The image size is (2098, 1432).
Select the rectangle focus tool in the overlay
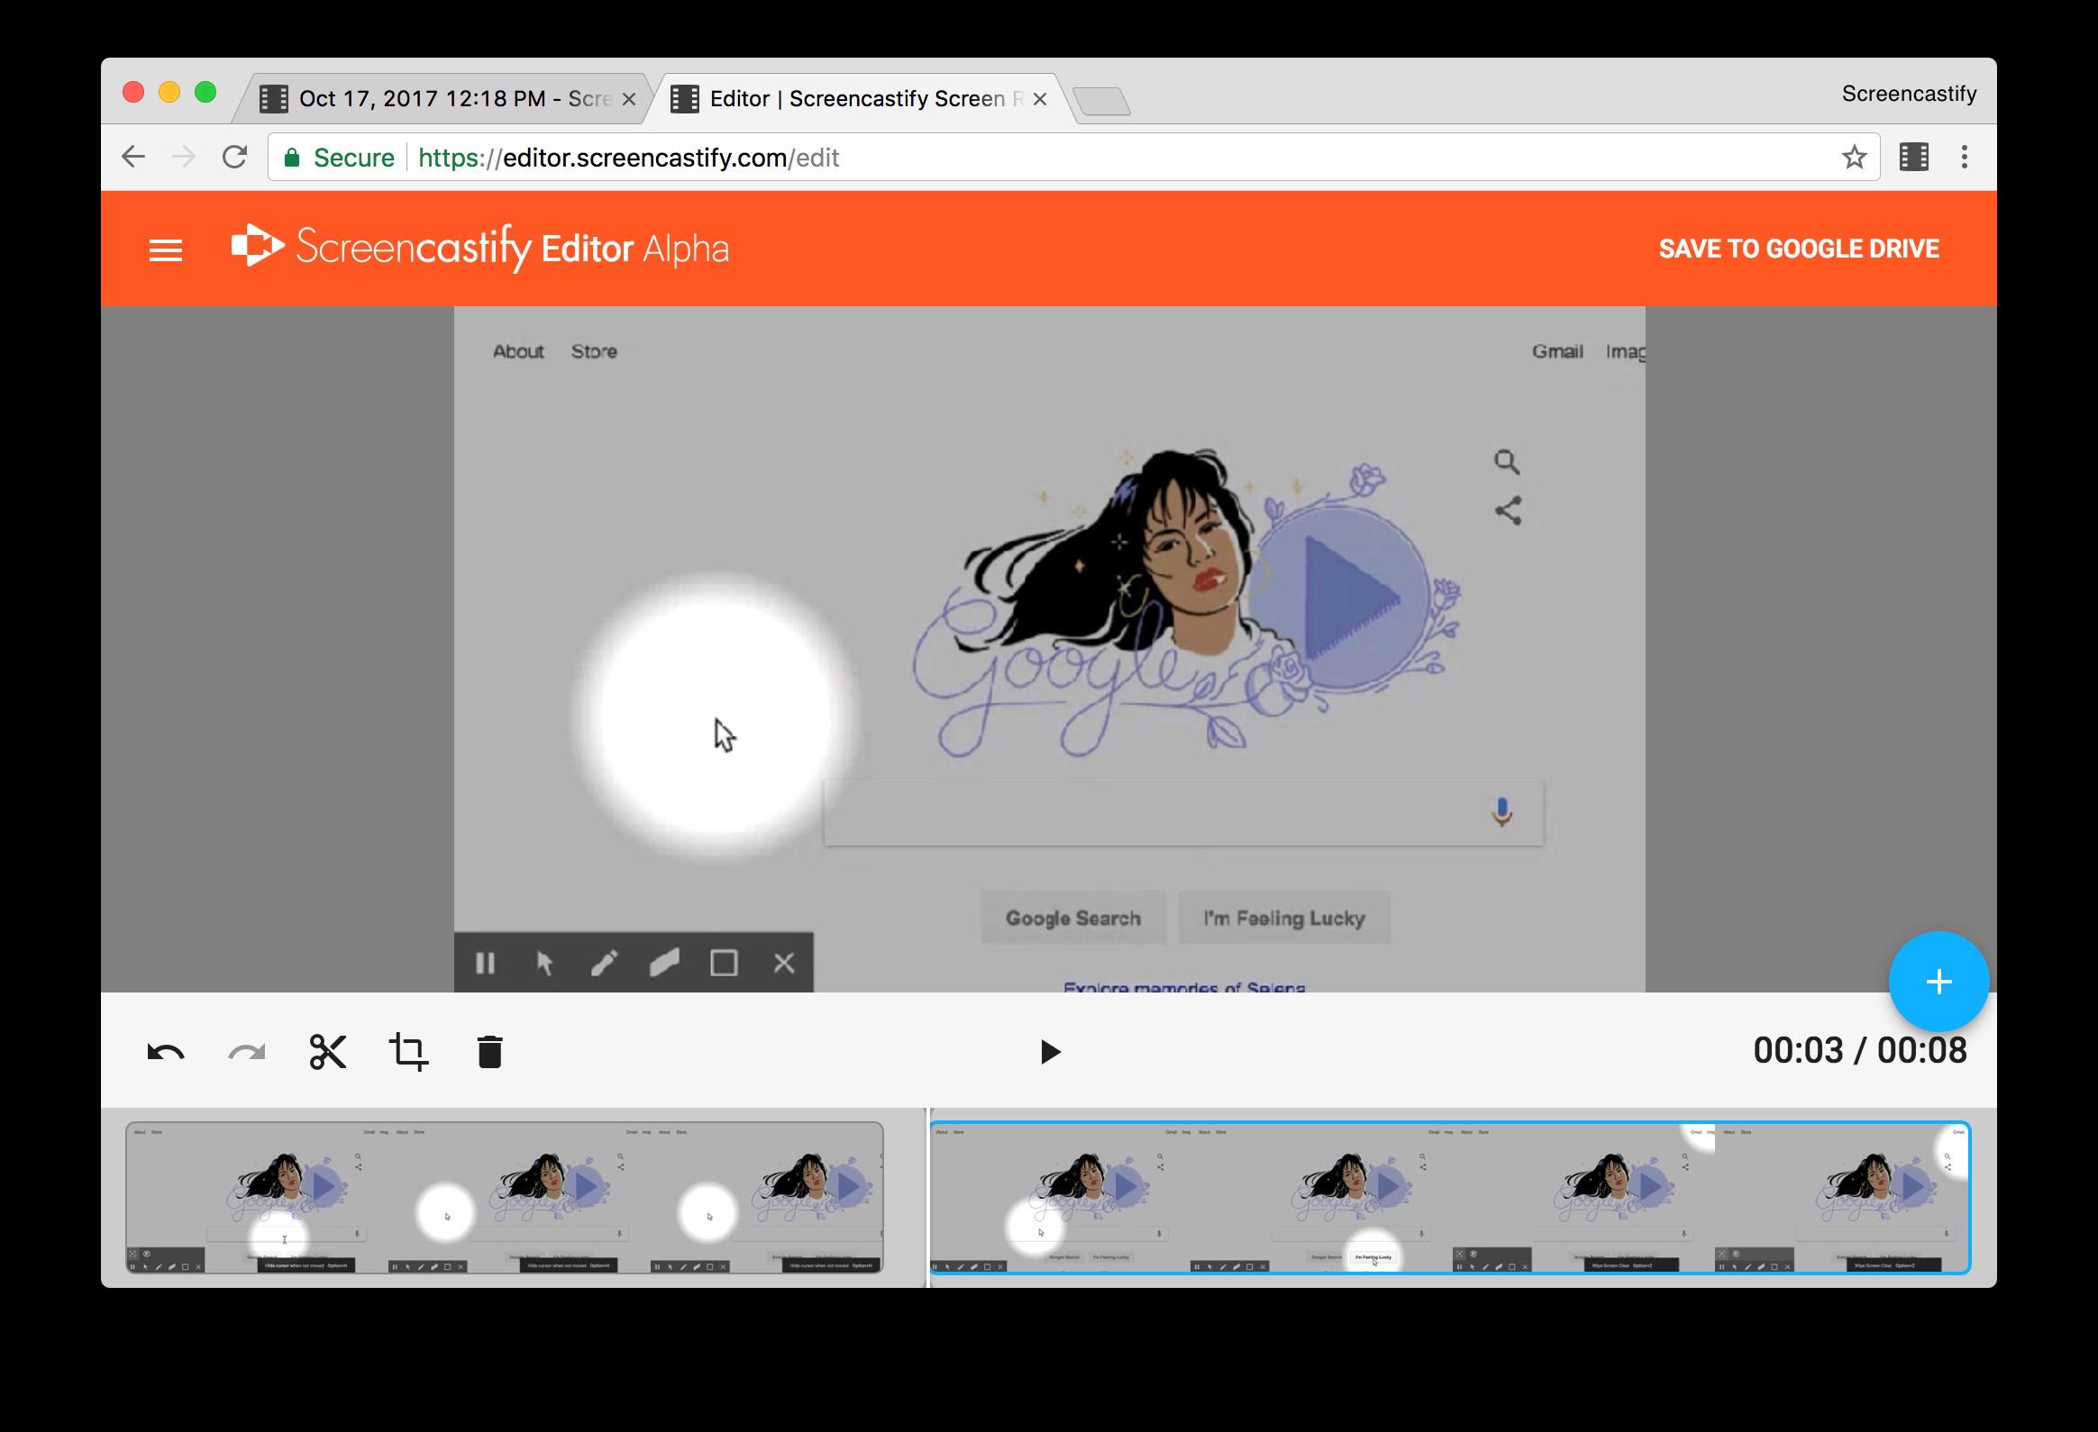pos(724,963)
